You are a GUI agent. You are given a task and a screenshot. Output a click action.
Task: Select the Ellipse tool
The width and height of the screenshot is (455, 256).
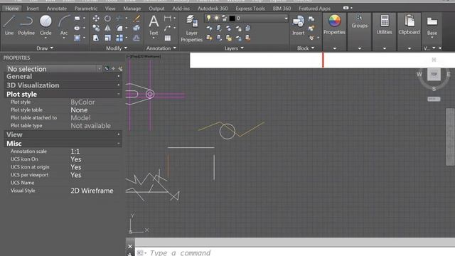point(77,28)
